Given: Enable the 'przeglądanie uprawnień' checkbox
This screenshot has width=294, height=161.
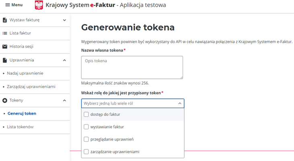Looking at the screenshot, I should click(86, 139).
